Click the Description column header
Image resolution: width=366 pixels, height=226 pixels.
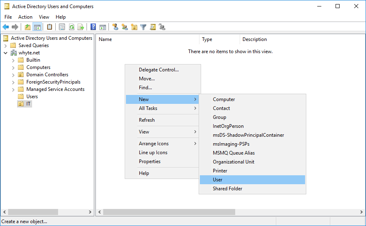click(302, 39)
